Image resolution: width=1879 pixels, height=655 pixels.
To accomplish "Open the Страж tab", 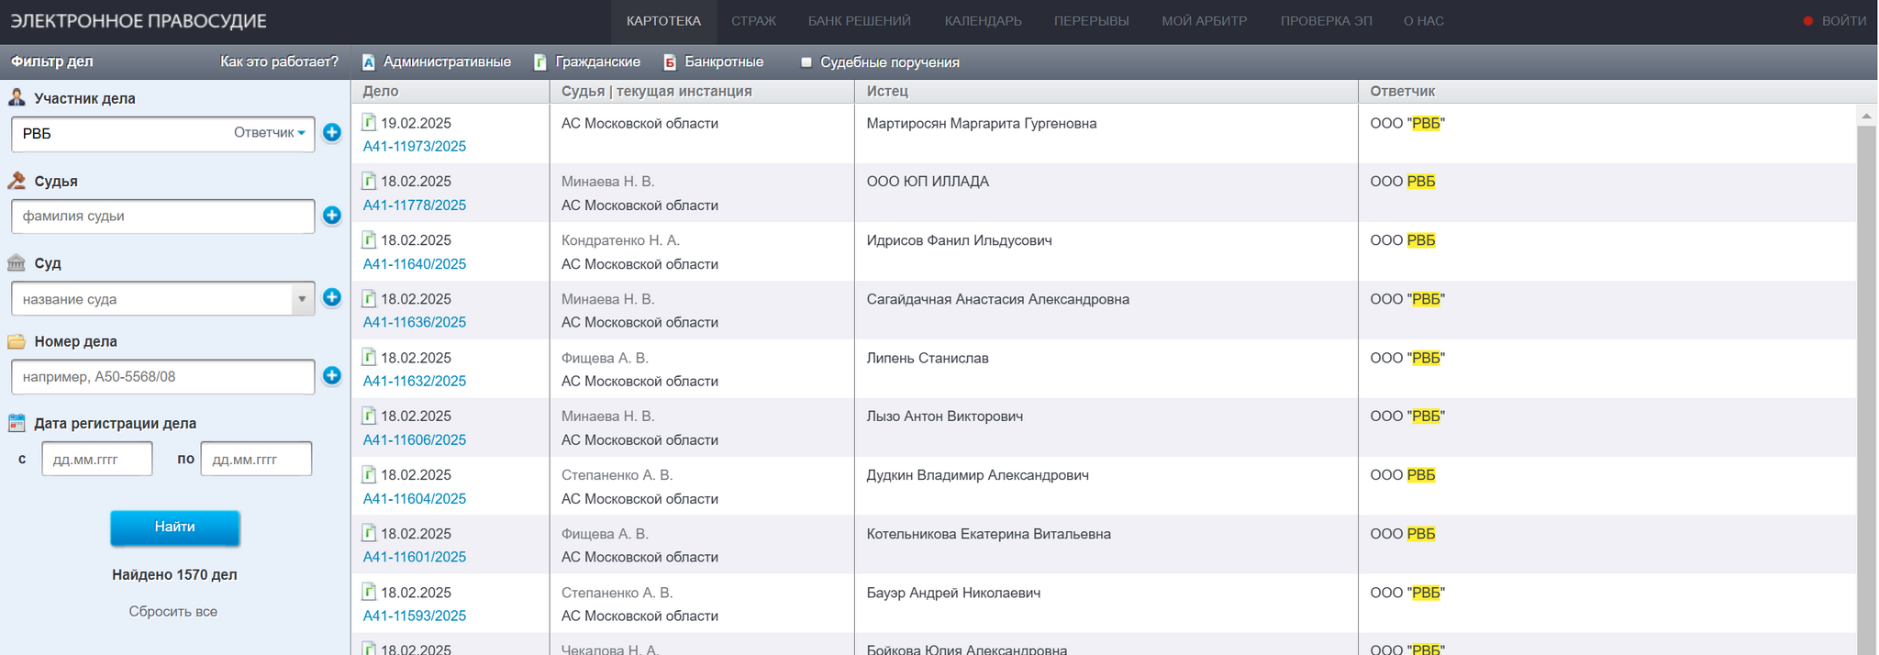I will tap(754, 21).
